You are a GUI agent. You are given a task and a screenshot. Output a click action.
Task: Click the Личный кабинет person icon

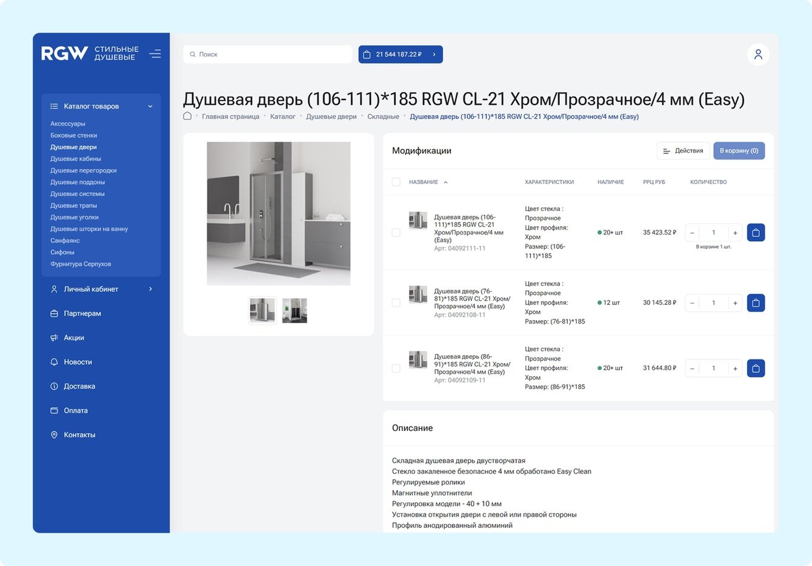(x=54, y=289)
